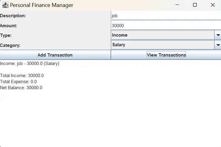Click the Description label
Screen dimensions: 221x147
(x=13, y=16)
